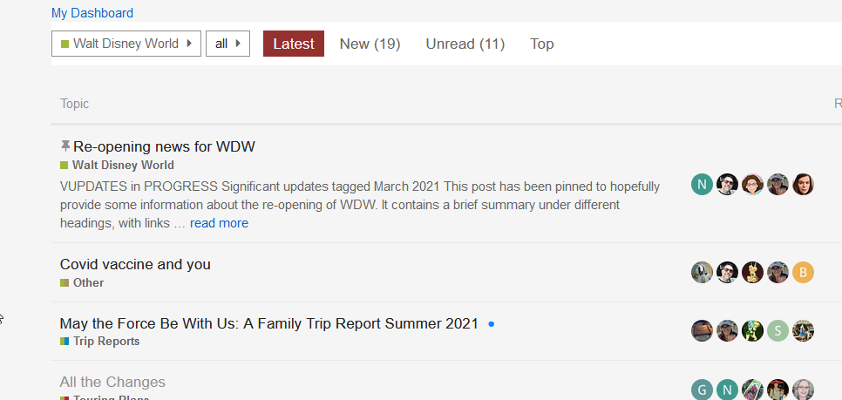This screenshot has width=842, height=400.
Task: Switch to the Top tab
Action: point(541,44)
